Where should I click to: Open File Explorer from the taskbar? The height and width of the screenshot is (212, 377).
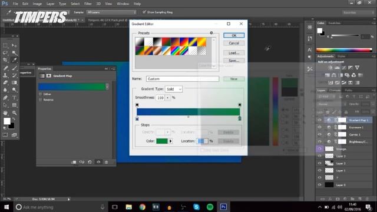click(x=129, y=207)
